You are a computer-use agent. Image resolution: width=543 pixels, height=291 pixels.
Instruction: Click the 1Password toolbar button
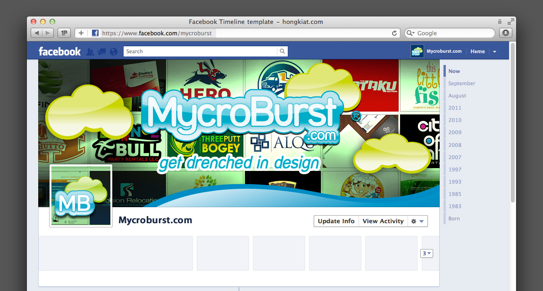click(x=64, y=33)
